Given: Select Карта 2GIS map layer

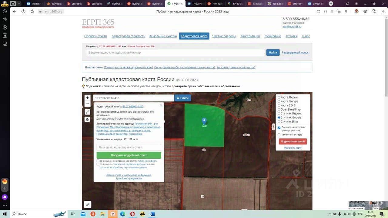Looking at the screenshot, I should (x=279, y=105).
